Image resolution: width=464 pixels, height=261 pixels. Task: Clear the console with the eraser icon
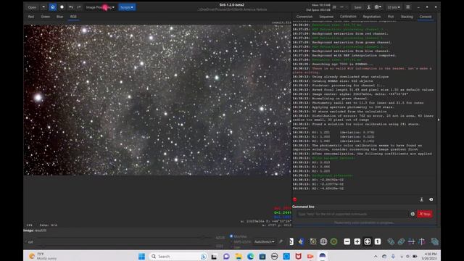pos(431,199)
